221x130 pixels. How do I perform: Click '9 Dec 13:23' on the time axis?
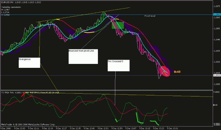click(159, 128)
